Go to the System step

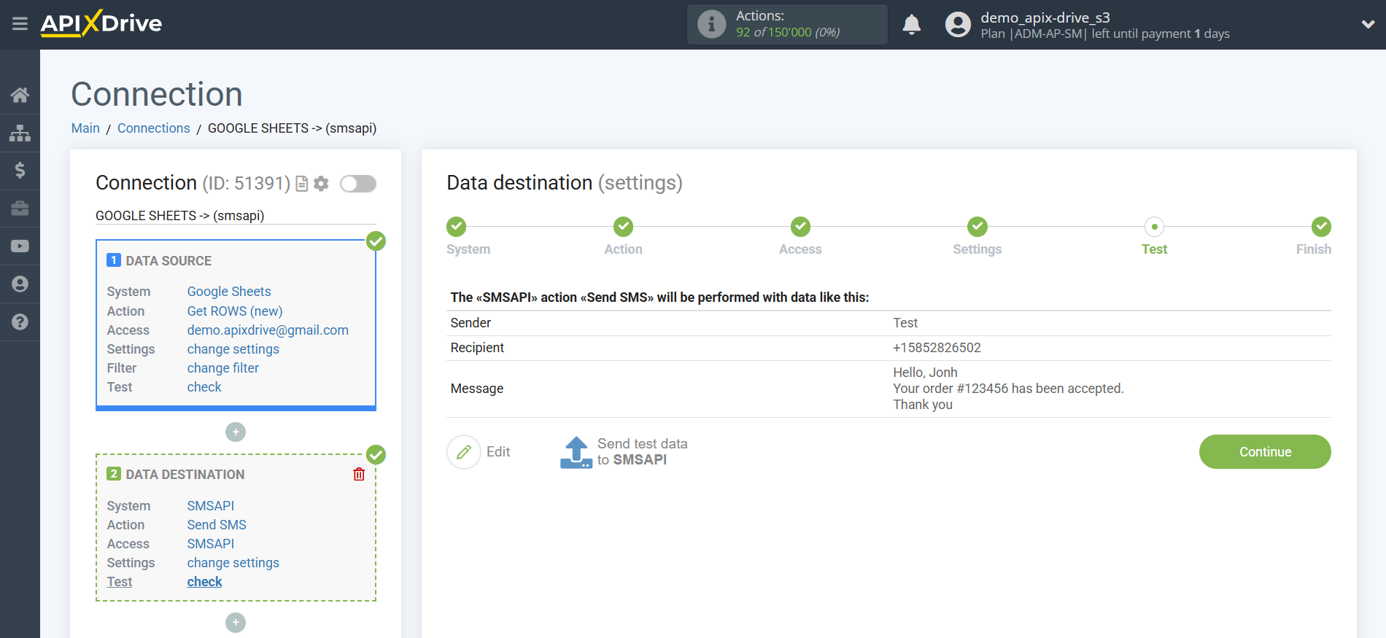click(457, 227)
